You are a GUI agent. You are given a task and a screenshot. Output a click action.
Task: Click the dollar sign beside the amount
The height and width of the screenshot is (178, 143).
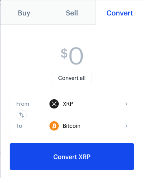(x=64, y=53)
